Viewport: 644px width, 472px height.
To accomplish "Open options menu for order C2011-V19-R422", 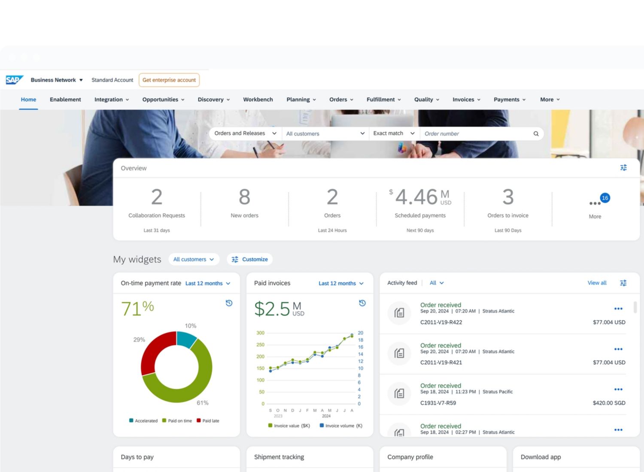I will (x=618, y=309).
